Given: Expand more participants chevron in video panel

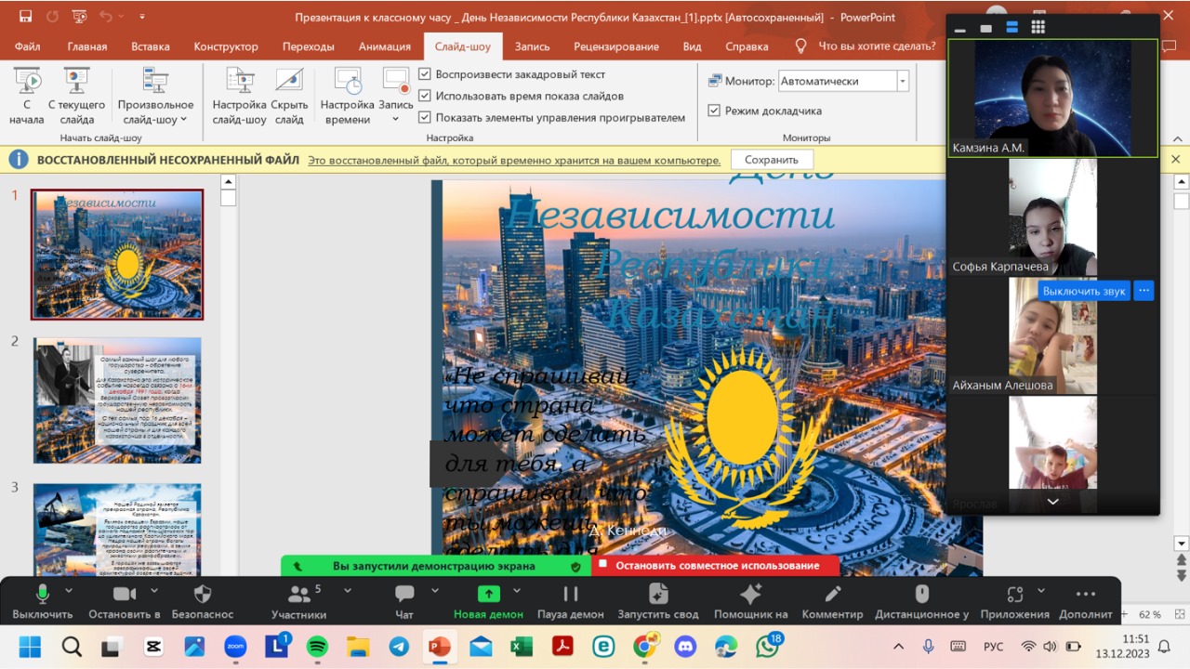Looking at the screenshot, I should coord(1052,502).
